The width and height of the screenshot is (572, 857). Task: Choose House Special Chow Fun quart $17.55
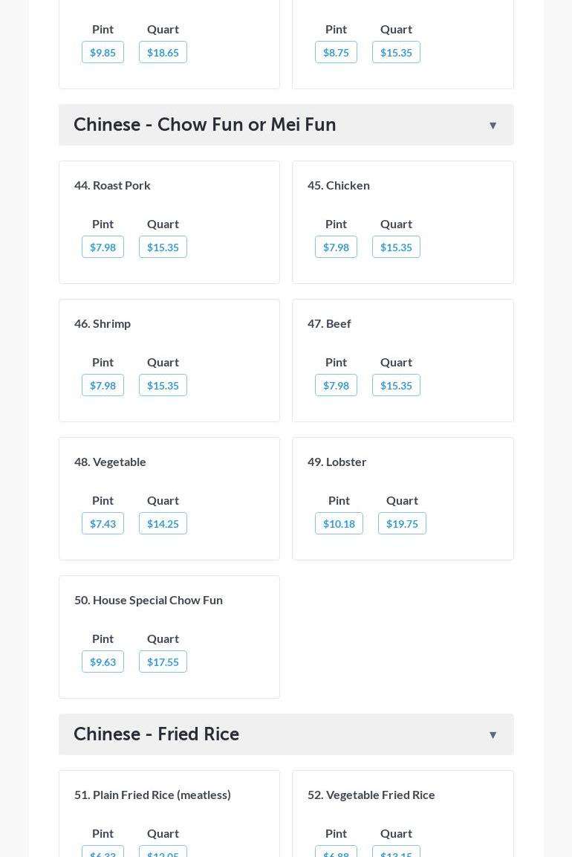(163, 662)
